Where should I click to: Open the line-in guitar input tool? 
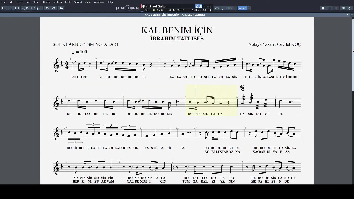coord(350,8)
